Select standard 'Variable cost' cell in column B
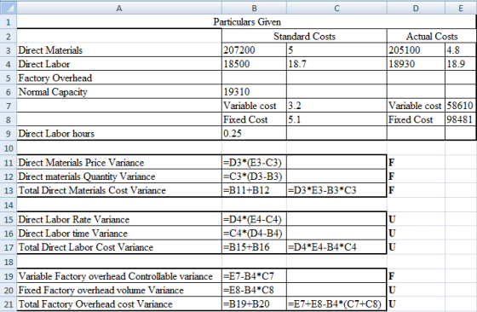Image resolution: width=477 pixels, height=312 pixels. tap(254, 106)
